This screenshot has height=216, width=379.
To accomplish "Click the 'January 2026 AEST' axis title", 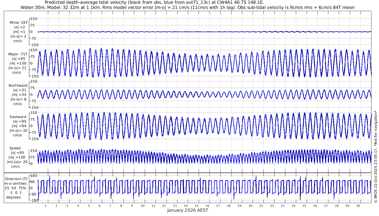I will pyautogui.click(x=188, y=210).
